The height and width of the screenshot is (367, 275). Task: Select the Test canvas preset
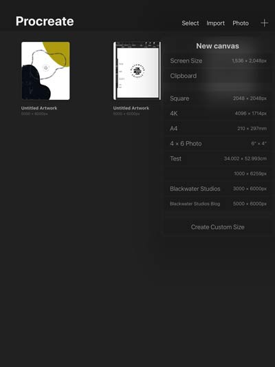click(x=218, y=158)
